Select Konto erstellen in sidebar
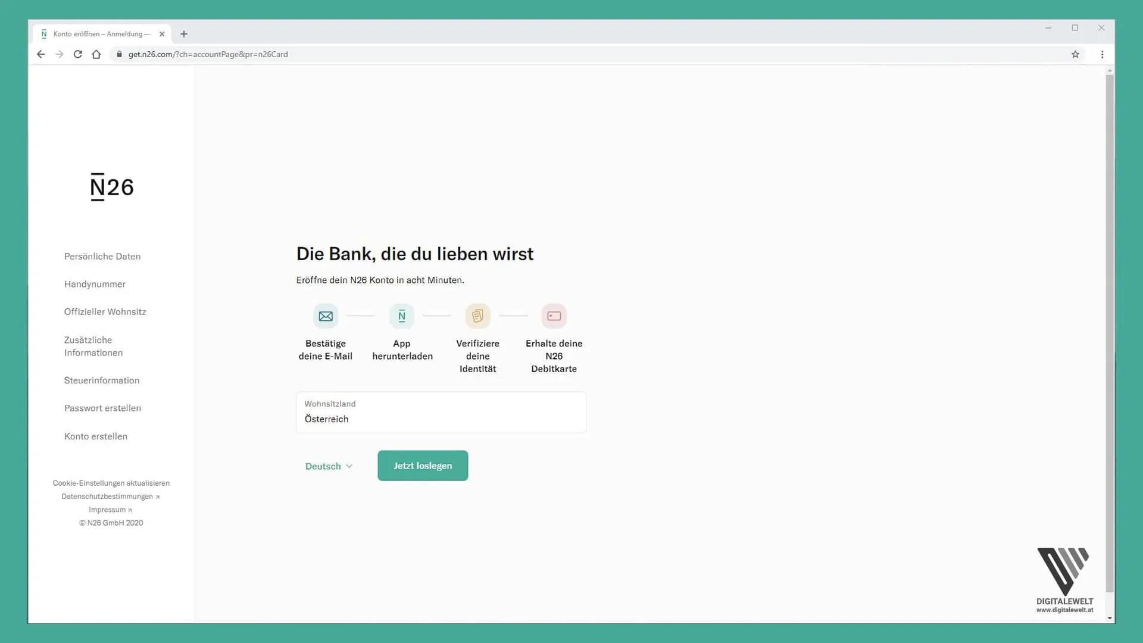 click(96, 436)
